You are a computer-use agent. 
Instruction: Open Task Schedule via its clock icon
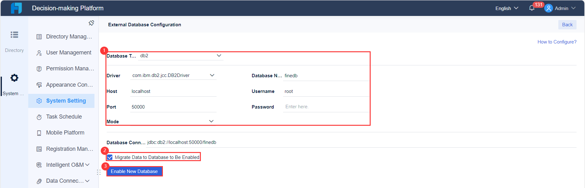click(39, 117)
